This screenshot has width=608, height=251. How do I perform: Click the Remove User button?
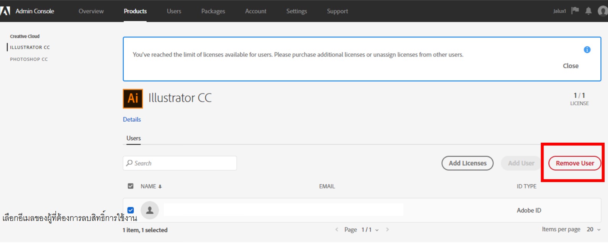pos(575,163)
